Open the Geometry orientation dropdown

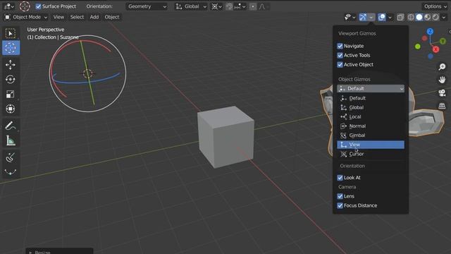point(147,6)
